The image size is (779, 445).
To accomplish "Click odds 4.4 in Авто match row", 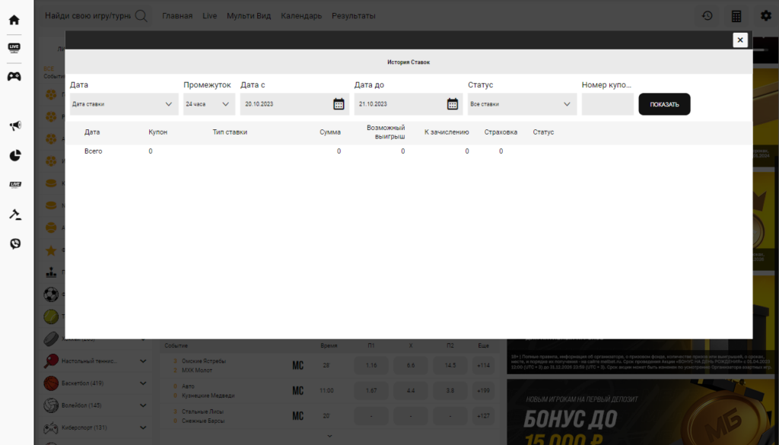I will 410,391.
